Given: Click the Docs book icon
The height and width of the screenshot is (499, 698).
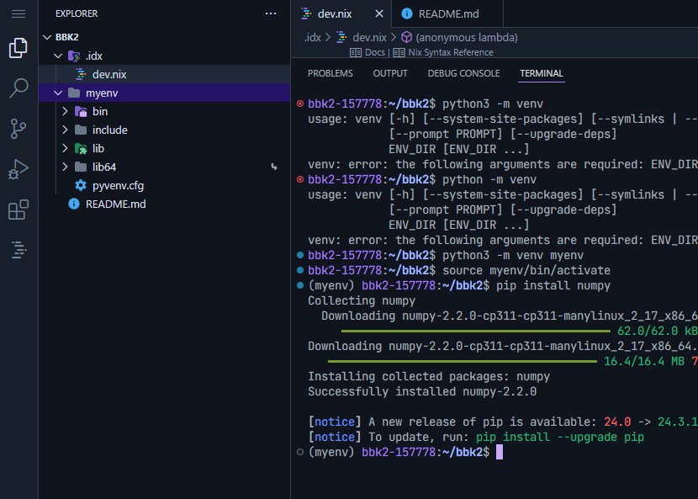Looking at the screenshot, I should point(355,52).
